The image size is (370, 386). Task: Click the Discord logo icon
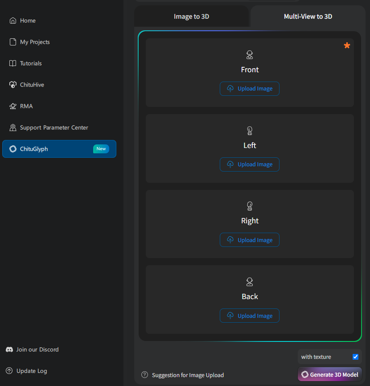tap(9, 349)
